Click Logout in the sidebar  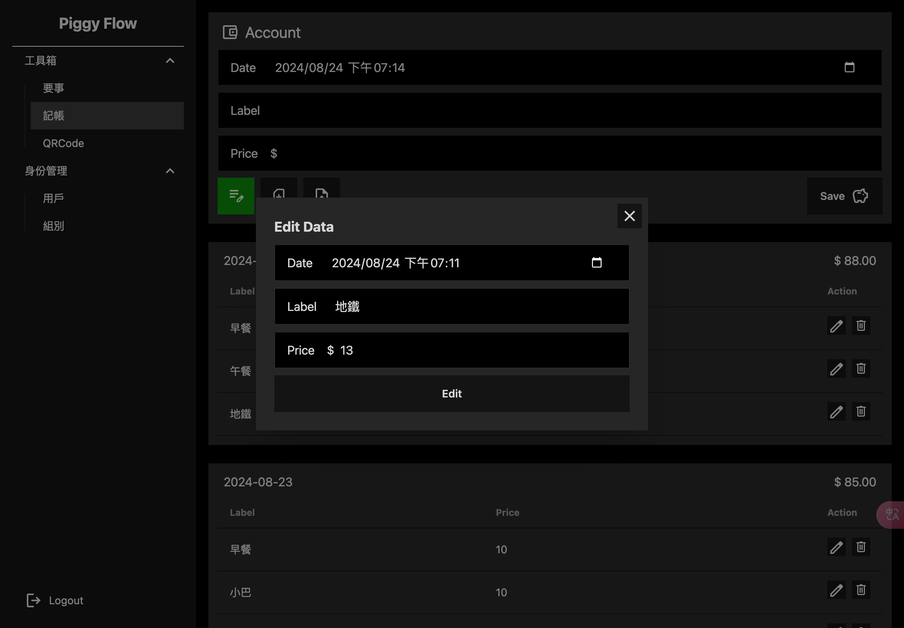click(x=55, y=600)
